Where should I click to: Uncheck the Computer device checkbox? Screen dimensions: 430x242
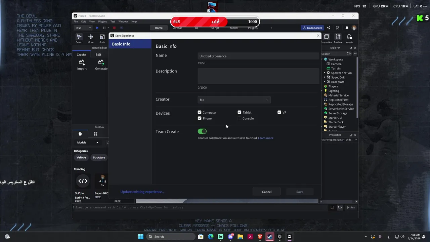(200, 112)
